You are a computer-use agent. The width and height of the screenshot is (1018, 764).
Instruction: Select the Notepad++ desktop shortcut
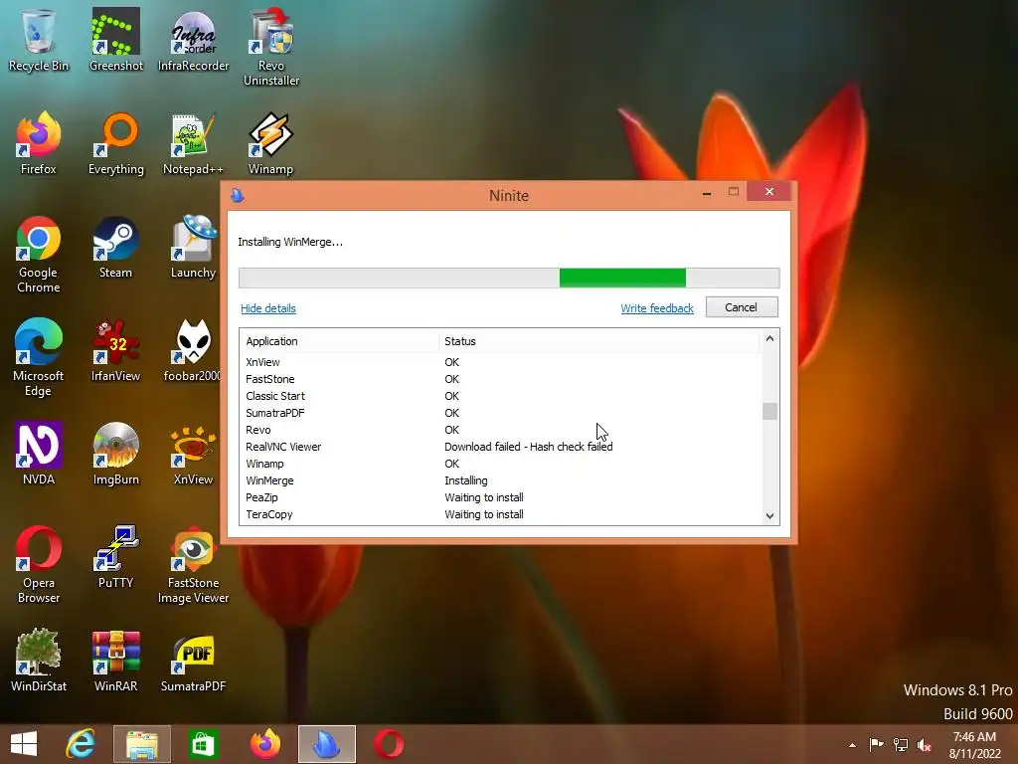pos(194,143)
